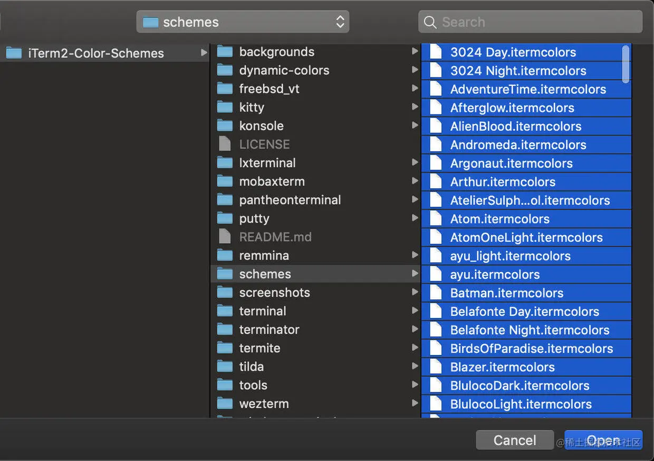Expand the konsole folder arrow
This screenshot has width=654, height=461.
pos(415,125)
